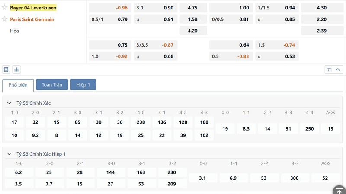346x194 pixels.
Task: Favorite Bayer 04 Leverkusen with star icon
Action: click(x=5, y=8)
